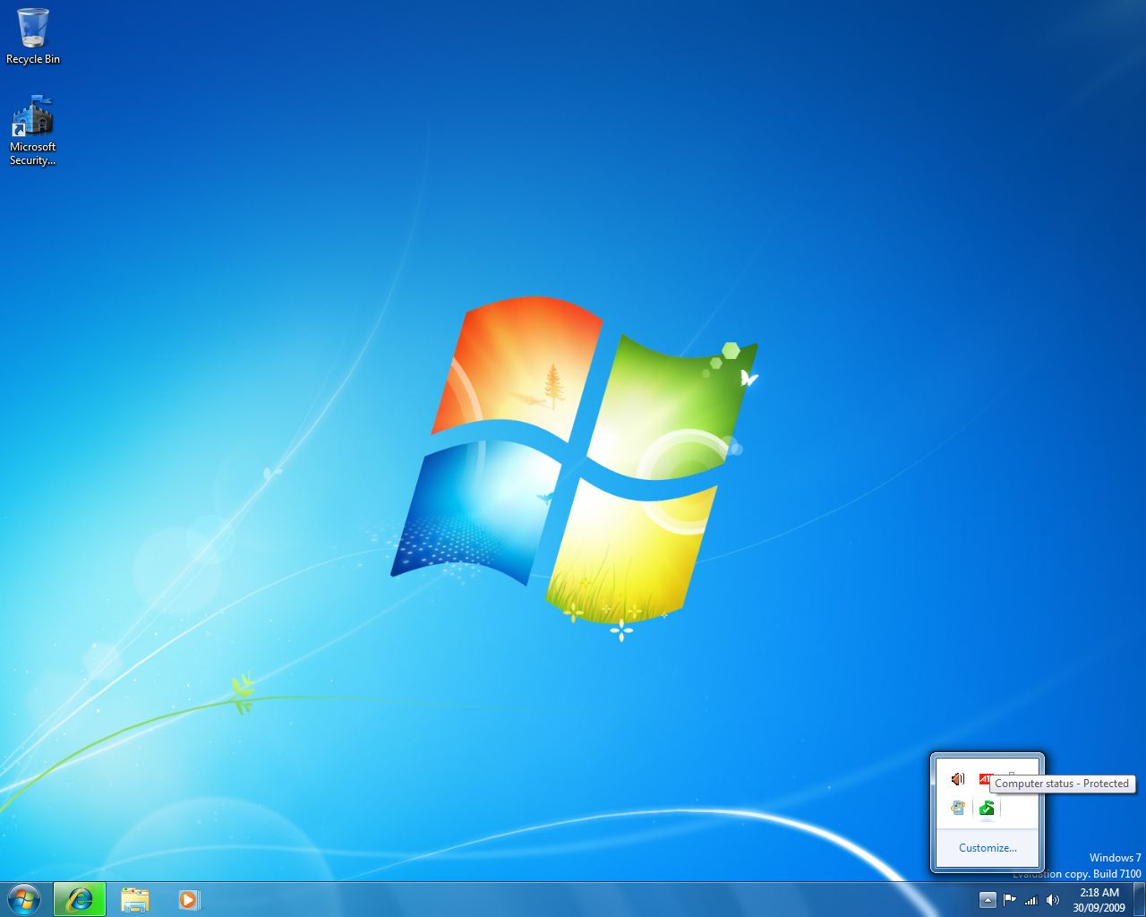Open the network signal tray icon

click(x=1031, y=900)
